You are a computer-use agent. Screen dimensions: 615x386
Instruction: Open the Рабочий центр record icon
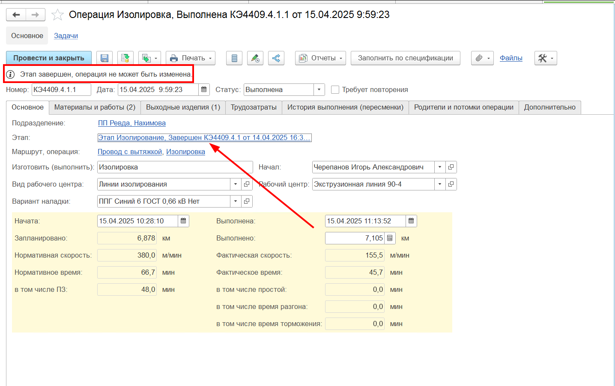451,184
